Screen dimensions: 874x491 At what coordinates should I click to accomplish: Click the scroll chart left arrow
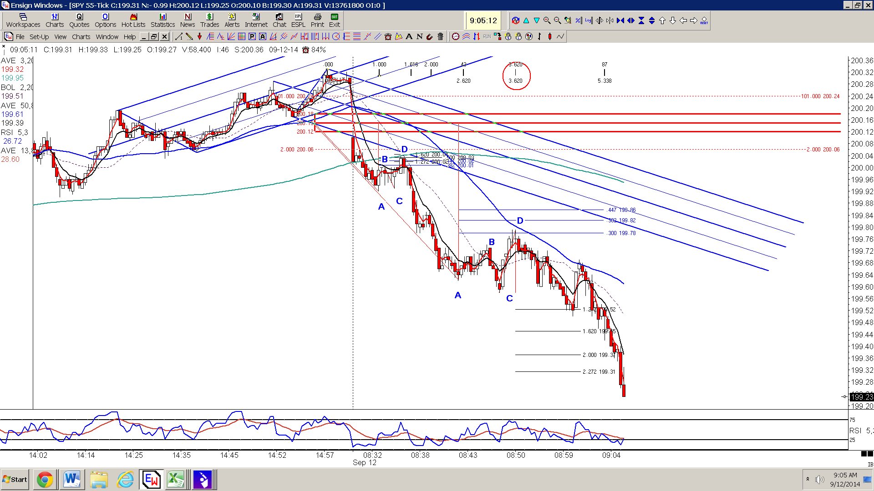(683, 20)
